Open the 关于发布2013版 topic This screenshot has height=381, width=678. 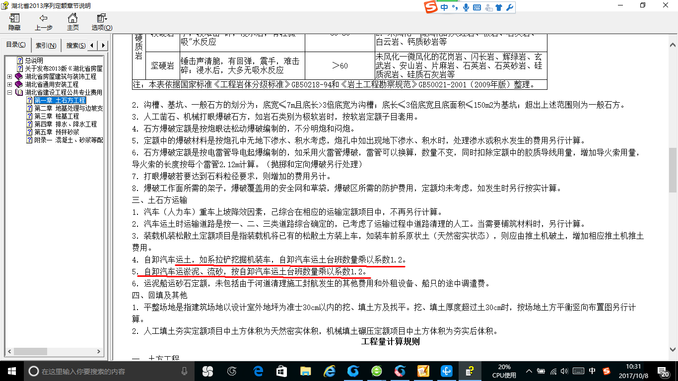64,68
